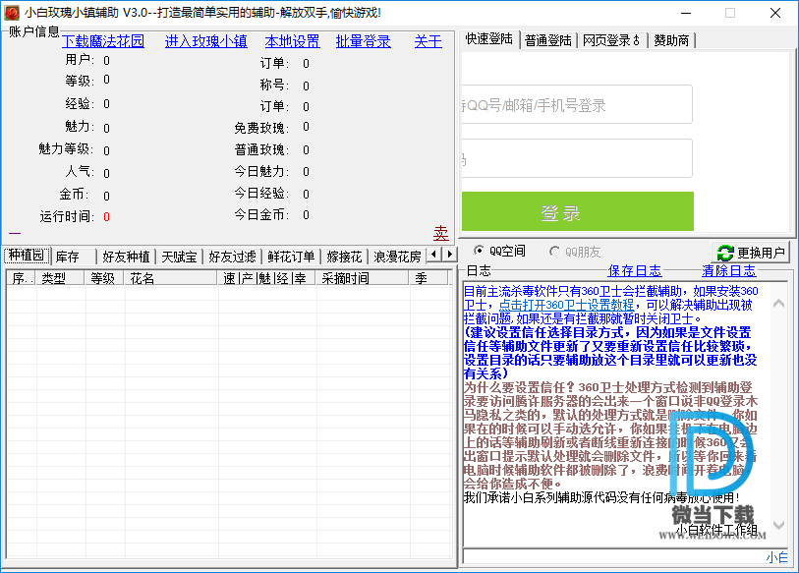
Task: Click the green 登录 button
Action: (577, 211)
